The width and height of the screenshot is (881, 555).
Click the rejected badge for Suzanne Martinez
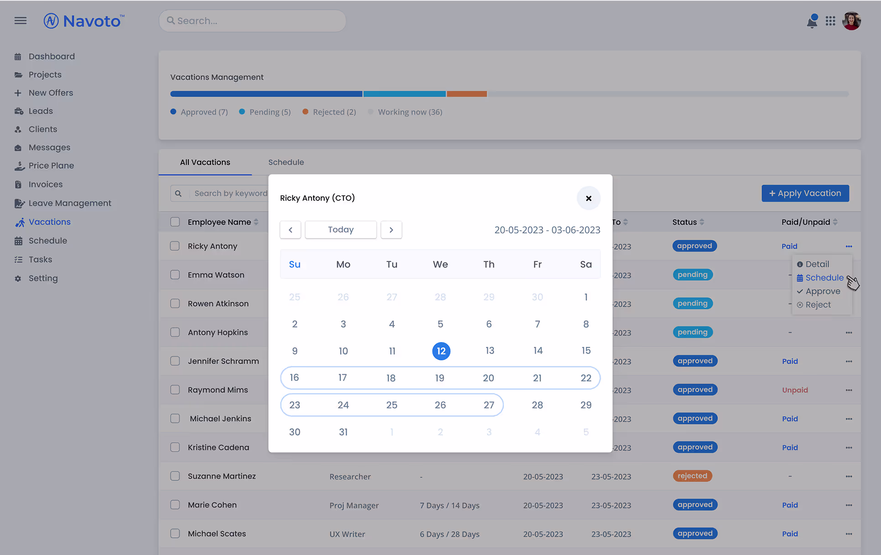point(692,476)
